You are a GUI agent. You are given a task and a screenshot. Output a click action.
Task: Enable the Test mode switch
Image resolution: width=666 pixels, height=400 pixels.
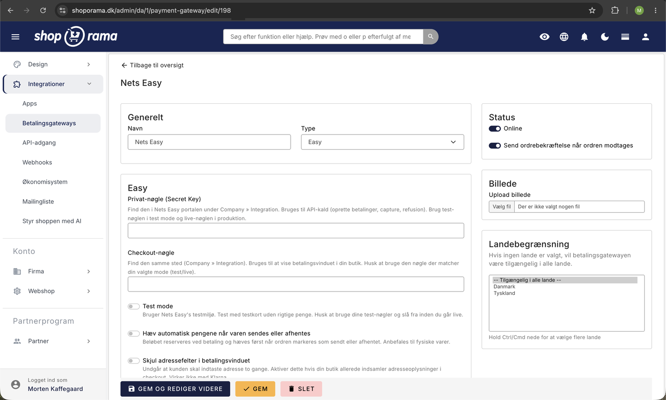coord(134,306)
